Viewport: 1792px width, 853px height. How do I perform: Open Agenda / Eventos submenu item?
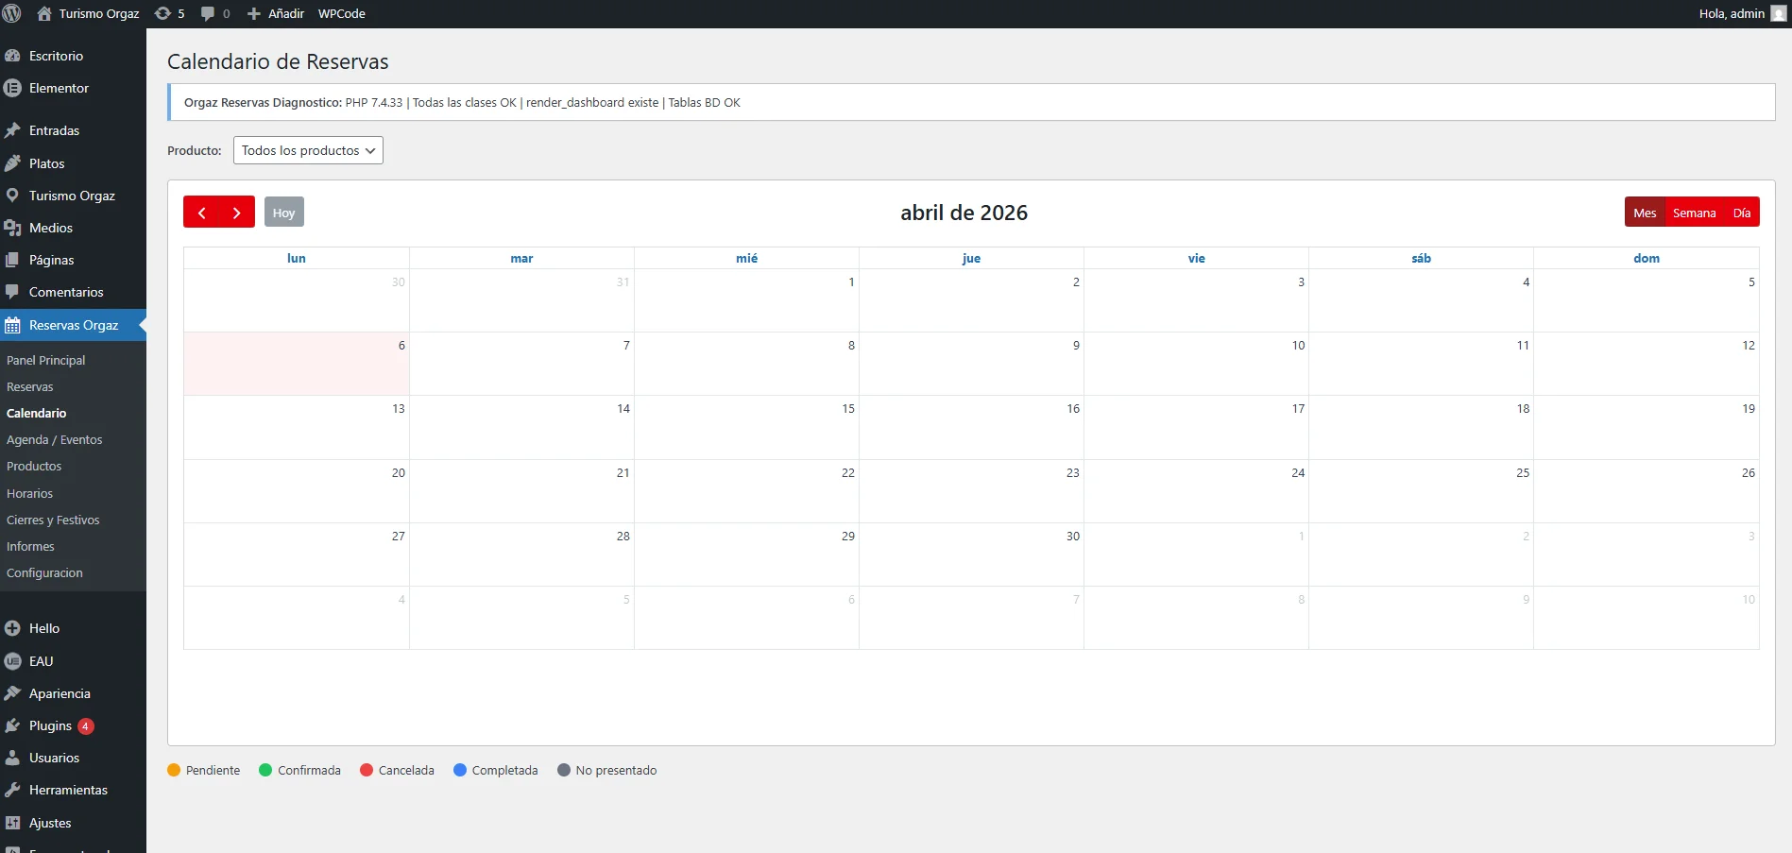tap(54, 439)
